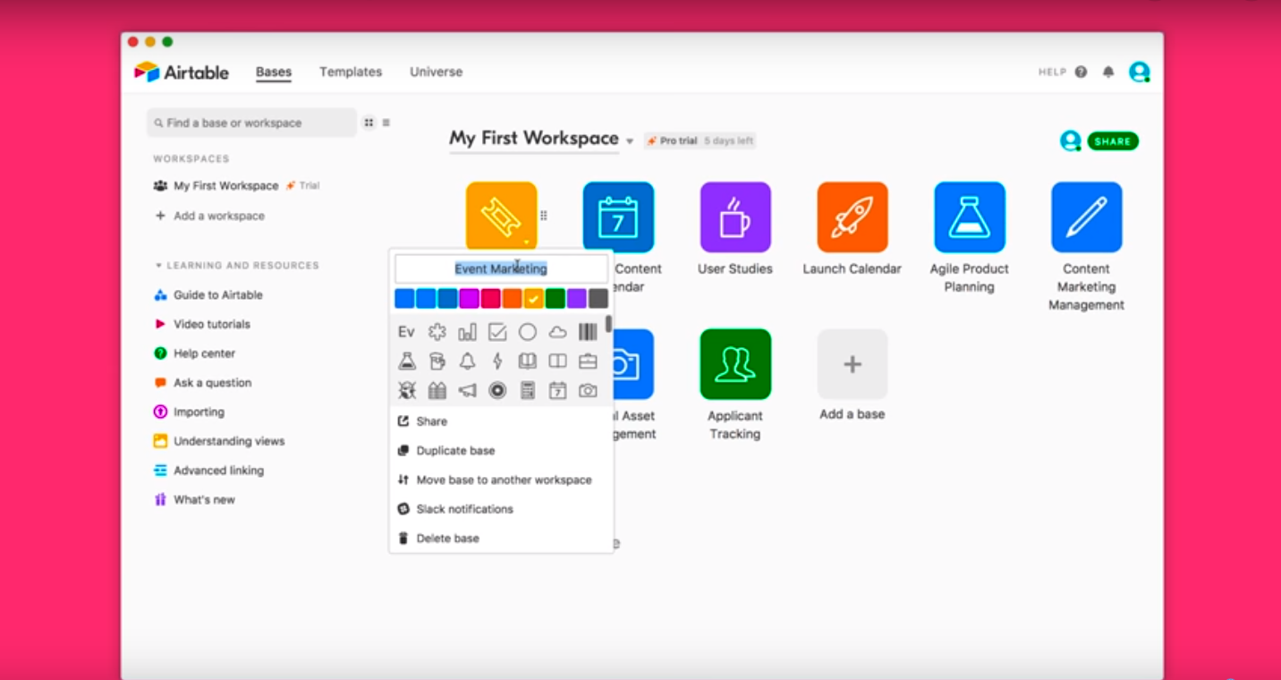Choose the bug icon in picker
1281x680 pixels.
click(406, 391)
